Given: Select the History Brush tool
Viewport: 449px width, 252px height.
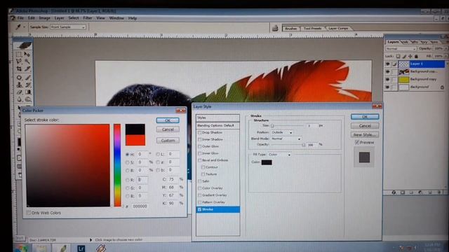Looking at the screenshot, I should 28,85.
